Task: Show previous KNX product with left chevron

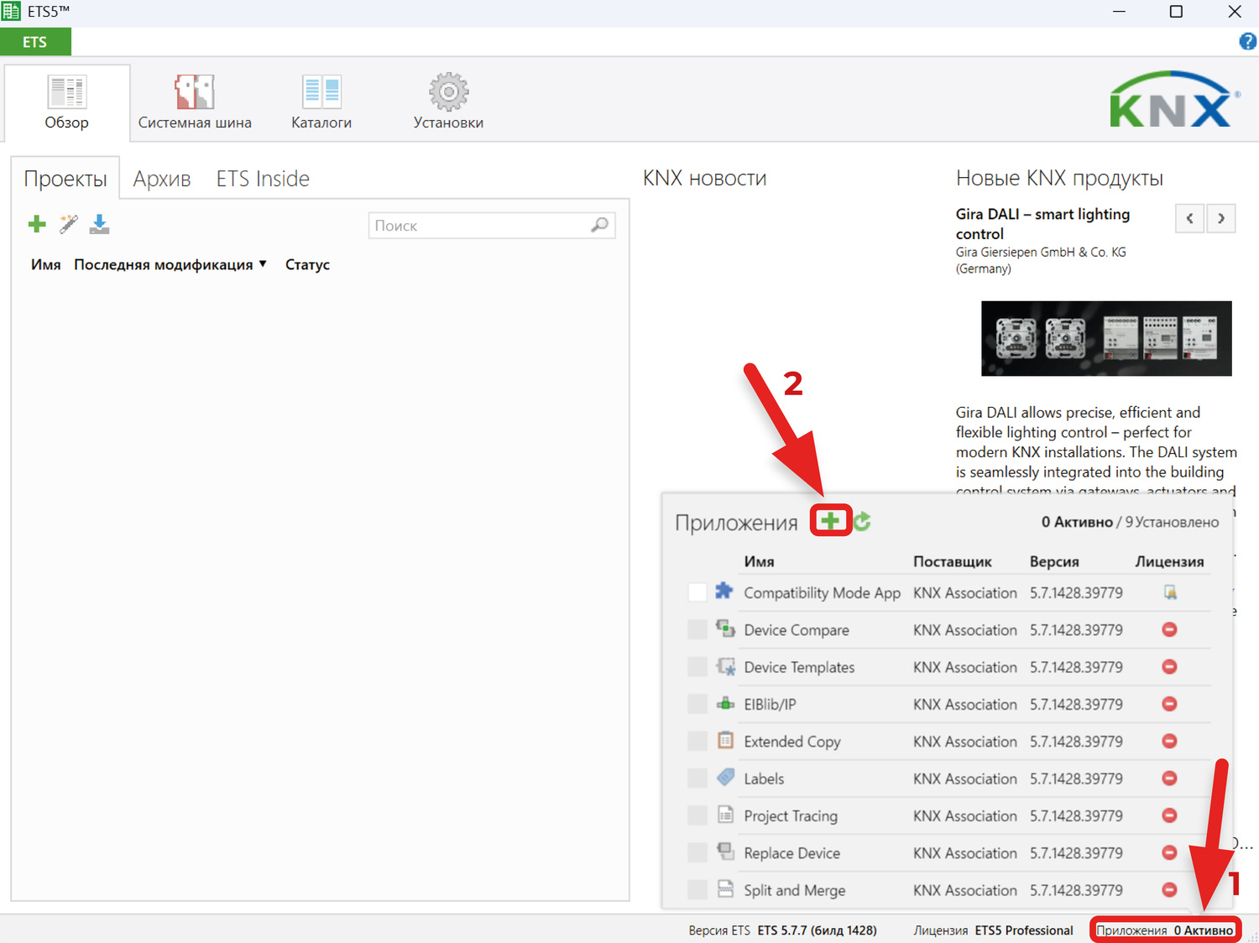Action: [x=1189, y=218]
